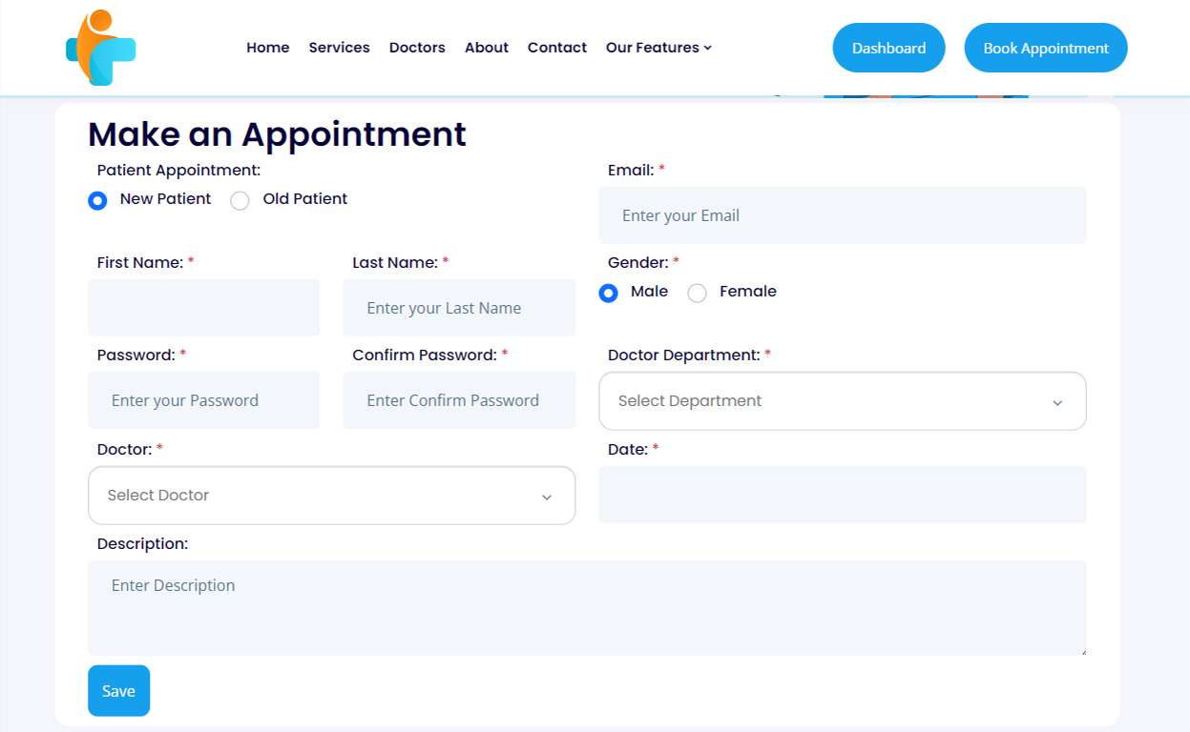1190x732 pixels.
Task: Select the New Patient option
Action: point(97,200)
